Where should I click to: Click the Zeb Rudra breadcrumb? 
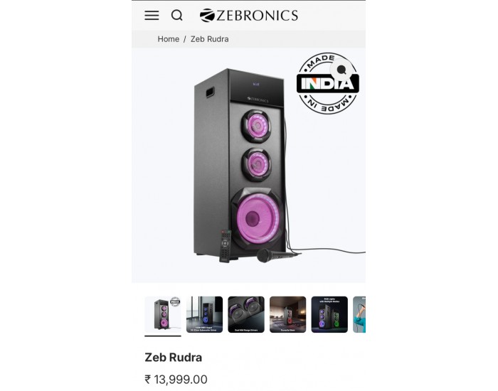click(210, 39)
